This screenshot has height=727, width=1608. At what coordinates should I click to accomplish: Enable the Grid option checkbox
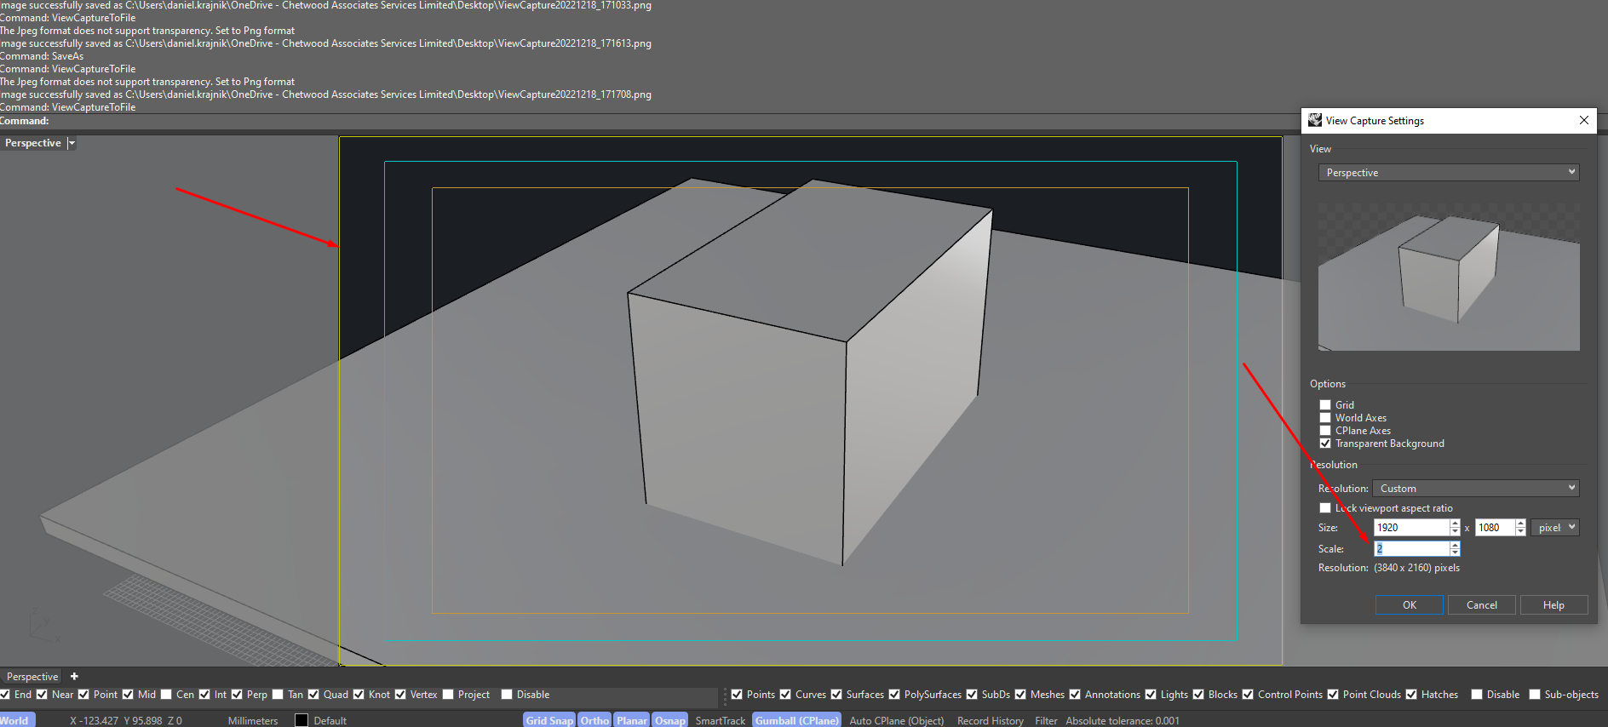coord(1325,405)
